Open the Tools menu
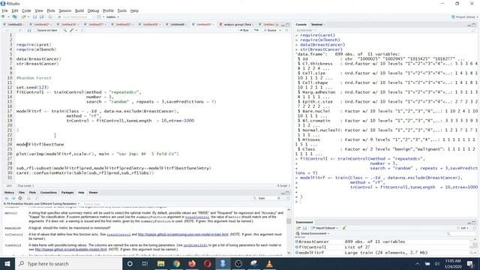 (x=121, y=10)
